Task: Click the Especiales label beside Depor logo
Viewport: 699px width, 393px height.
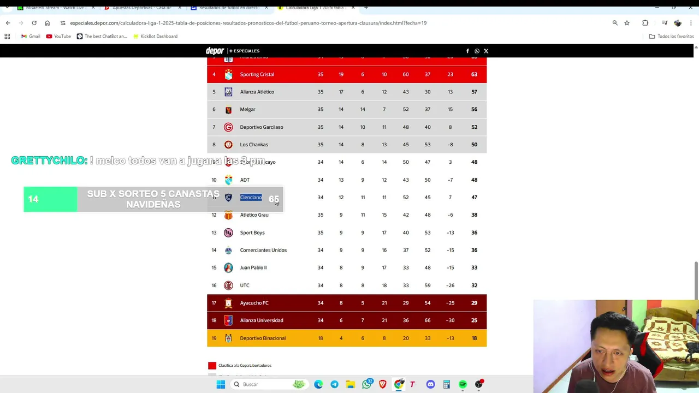Action: click(245, 51)
